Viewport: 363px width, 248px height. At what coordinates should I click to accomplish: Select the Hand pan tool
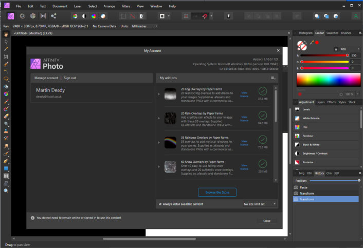point(6,34)
